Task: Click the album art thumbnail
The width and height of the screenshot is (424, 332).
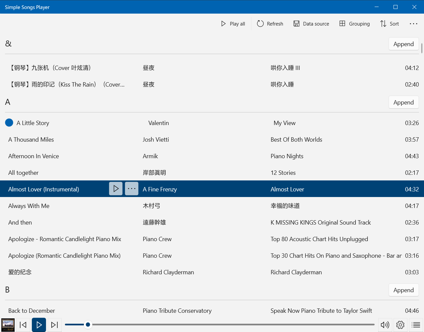Action: coord(8,325)
